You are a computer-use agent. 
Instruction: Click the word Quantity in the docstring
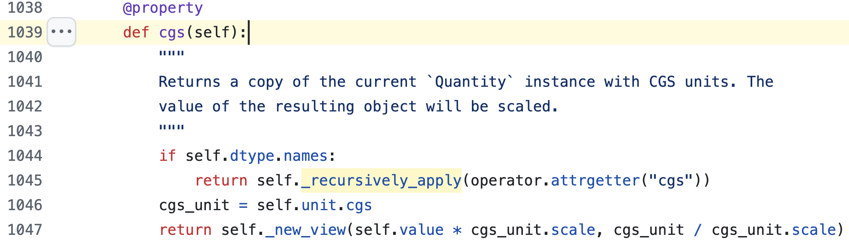470,82
